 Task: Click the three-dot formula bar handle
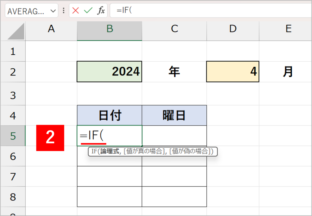[x=64, y=11]
